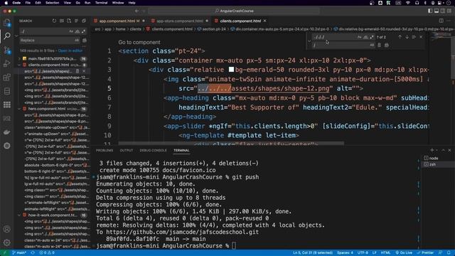The image size is (455, 256).
Task: Open the Docker whale view in activity bar
Action: (x=7, y=132)
